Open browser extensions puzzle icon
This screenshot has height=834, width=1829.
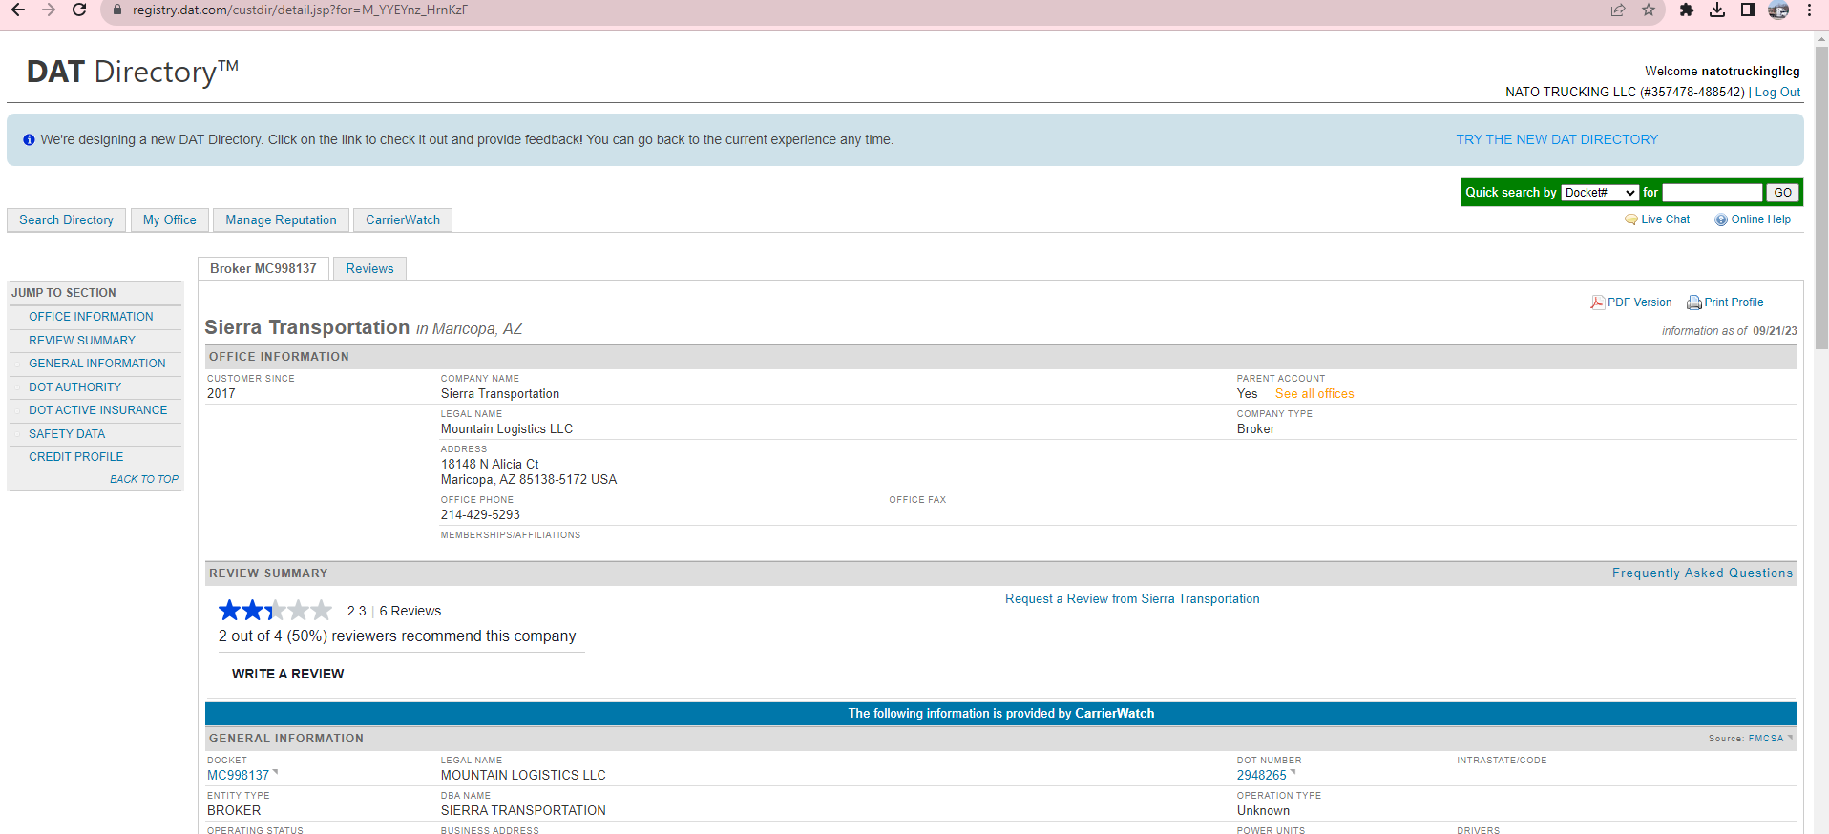pos(1687,10)
